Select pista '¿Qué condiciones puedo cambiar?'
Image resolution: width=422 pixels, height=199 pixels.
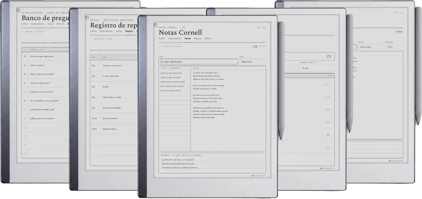pos(172,86)
